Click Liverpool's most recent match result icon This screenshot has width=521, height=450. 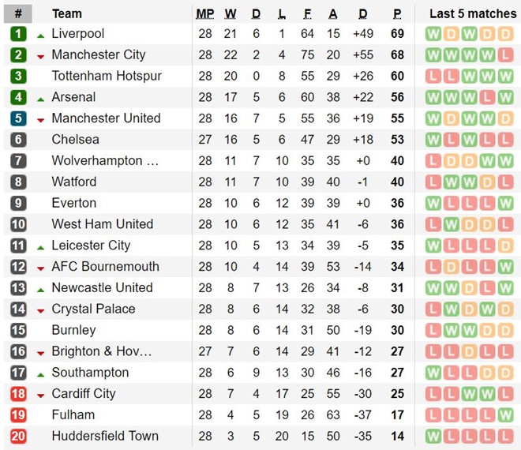coord(506,34)
